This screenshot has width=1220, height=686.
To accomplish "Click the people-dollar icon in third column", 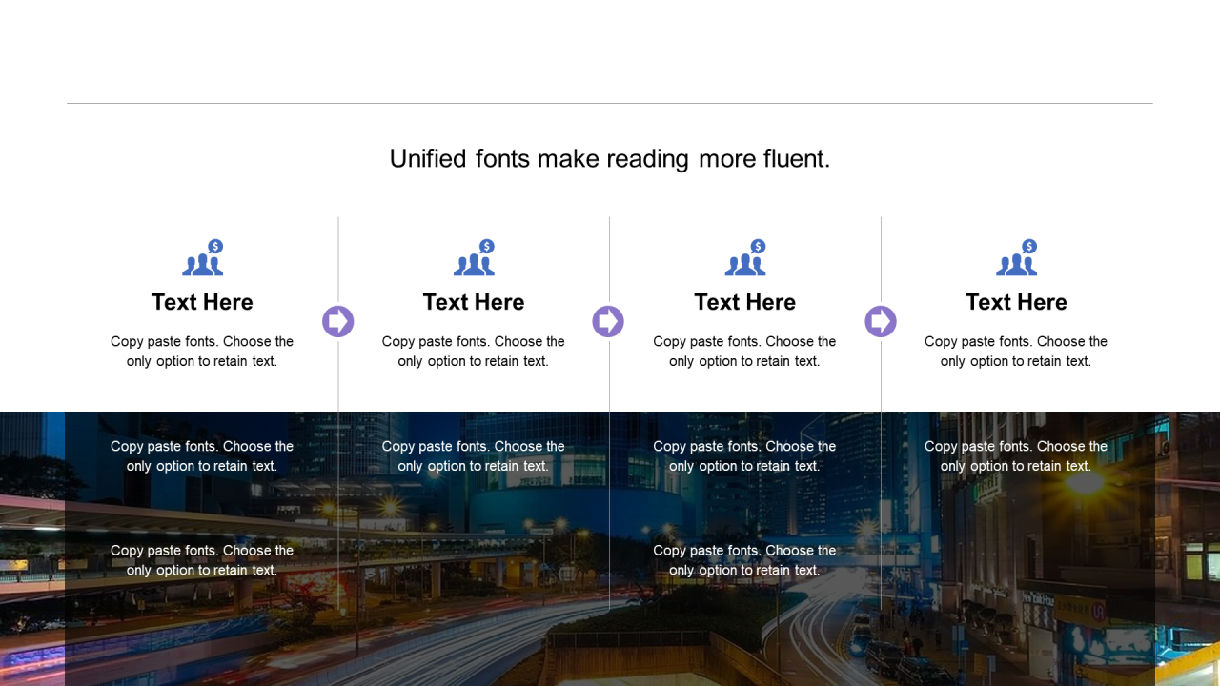I will (x=745, y=257).
